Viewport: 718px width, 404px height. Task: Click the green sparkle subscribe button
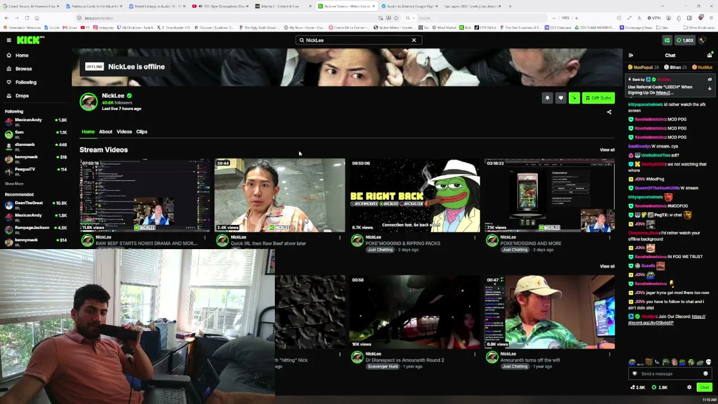(x=574, y=98)
